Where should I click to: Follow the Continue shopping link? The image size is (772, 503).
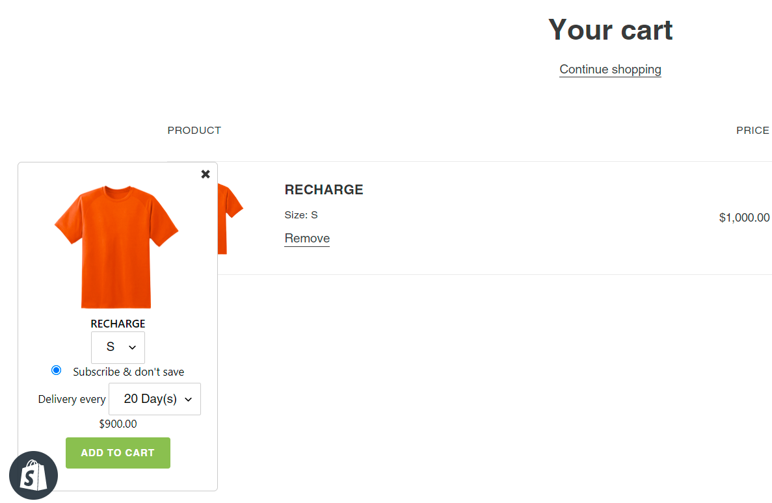point(610,70)
